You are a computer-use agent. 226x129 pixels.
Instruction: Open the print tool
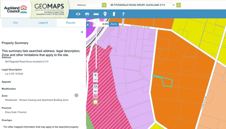click(x=87, y=14)
